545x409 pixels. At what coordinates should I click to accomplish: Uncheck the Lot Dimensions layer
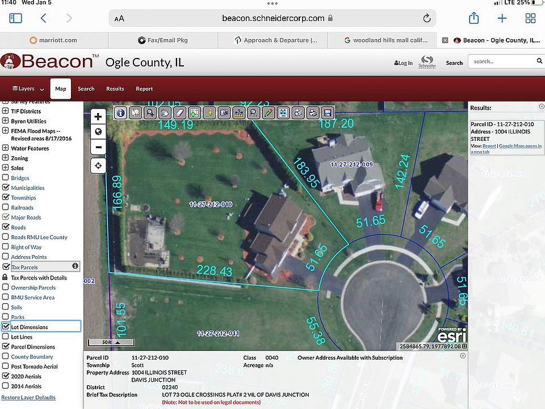(6, 327)
